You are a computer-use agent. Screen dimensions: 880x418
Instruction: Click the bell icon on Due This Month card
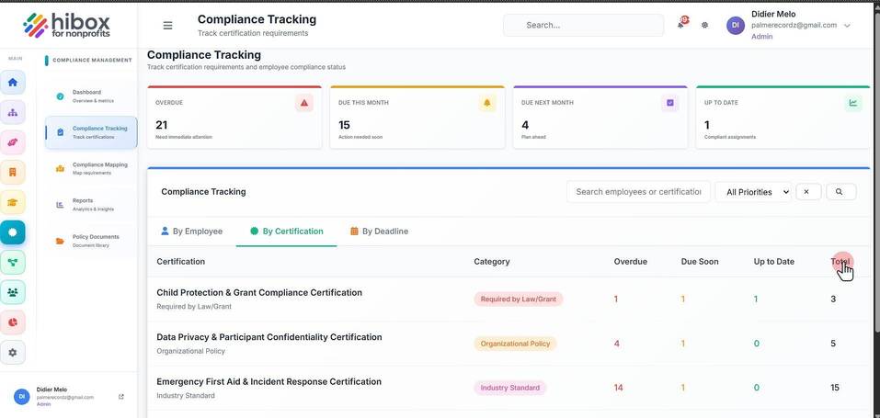[x=487, y=103]
